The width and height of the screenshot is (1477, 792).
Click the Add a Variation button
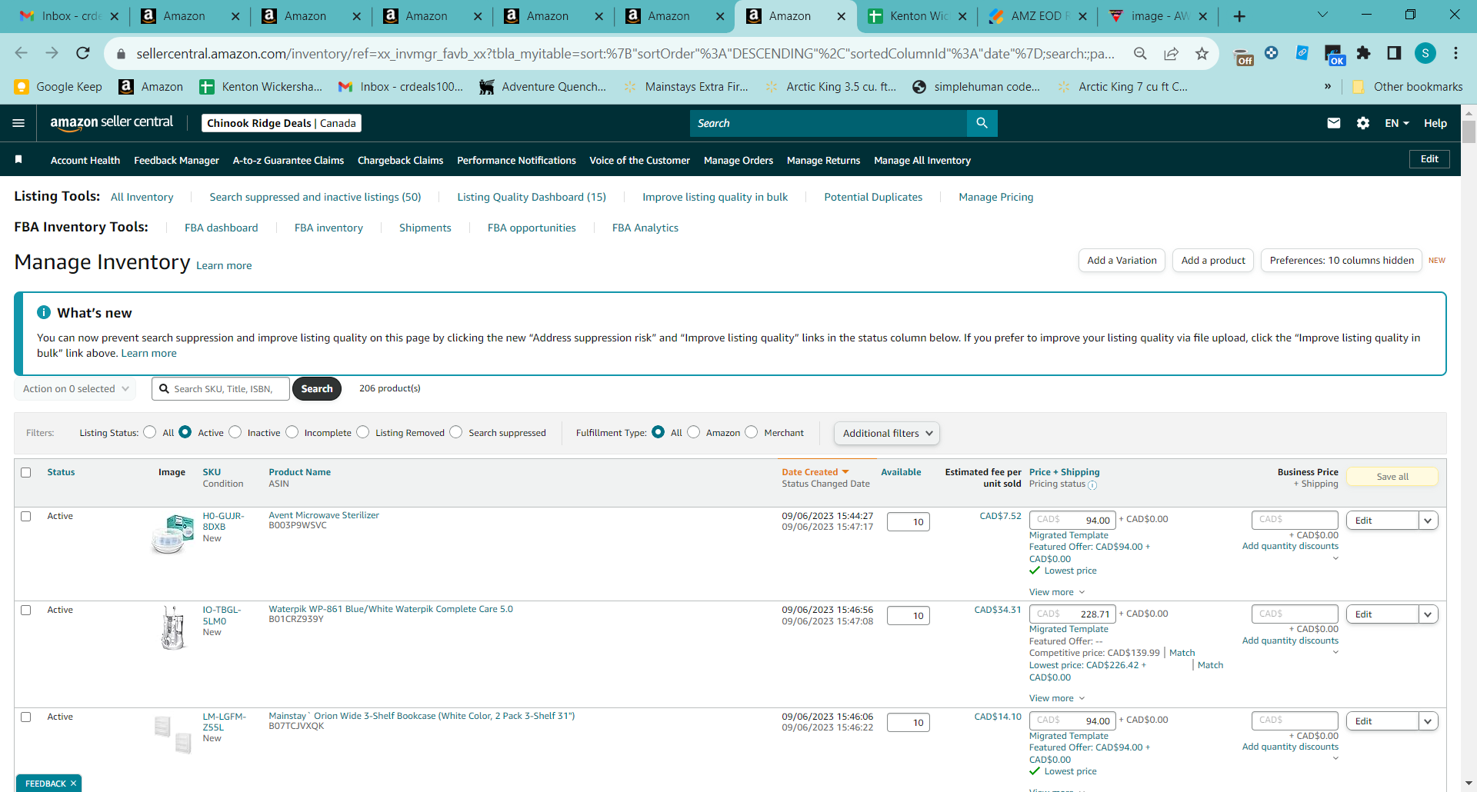point(1122,261)
